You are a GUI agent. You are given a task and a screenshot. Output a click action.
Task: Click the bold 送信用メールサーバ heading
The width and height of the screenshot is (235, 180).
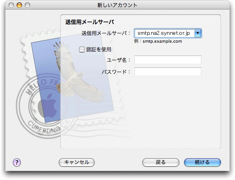click(x=90, y=22)
